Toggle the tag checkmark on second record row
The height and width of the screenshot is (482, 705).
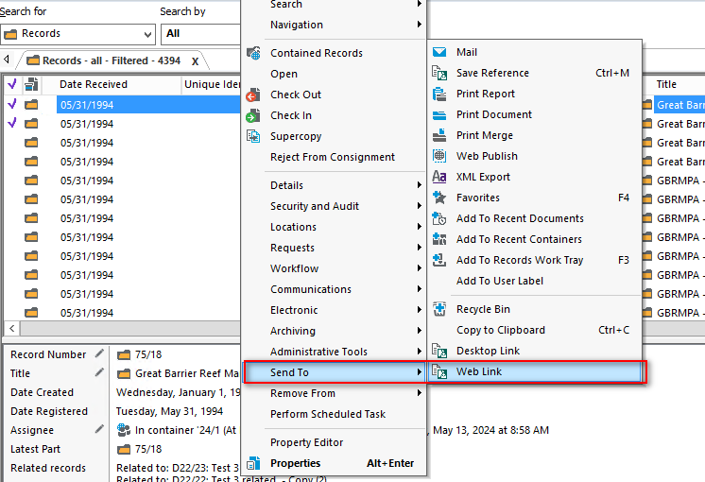click(12, 123)
